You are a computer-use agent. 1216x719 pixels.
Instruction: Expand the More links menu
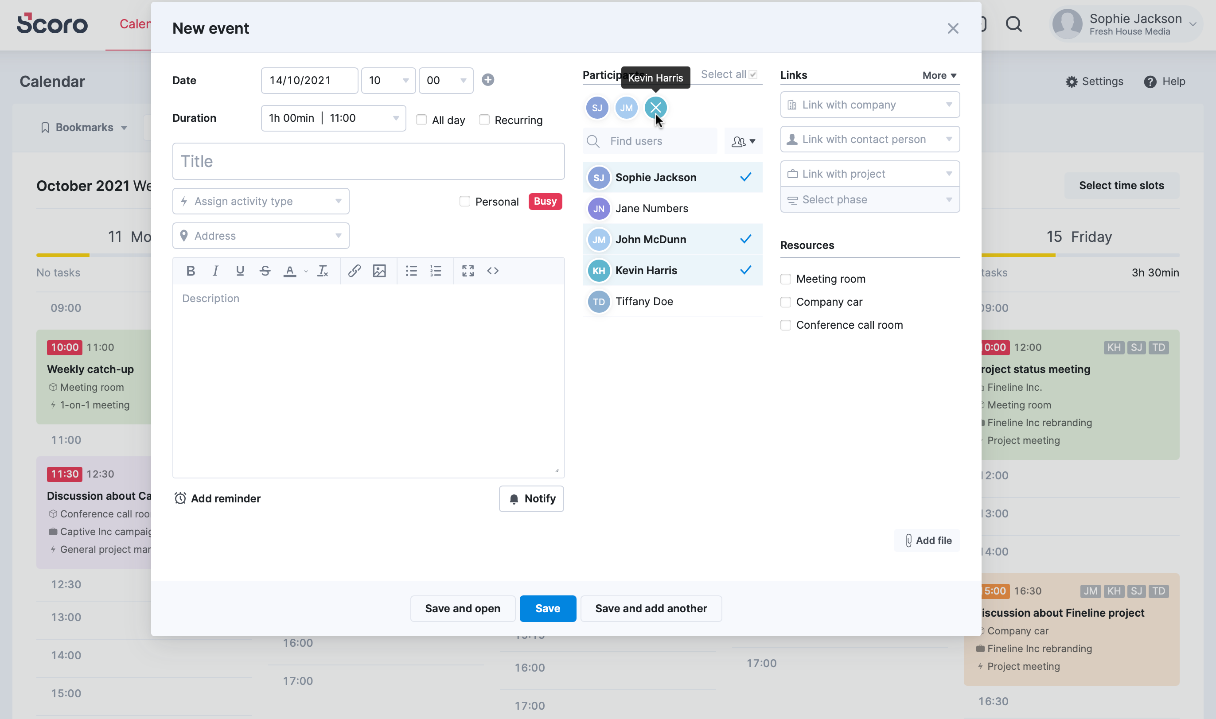(x=939, y=76)
